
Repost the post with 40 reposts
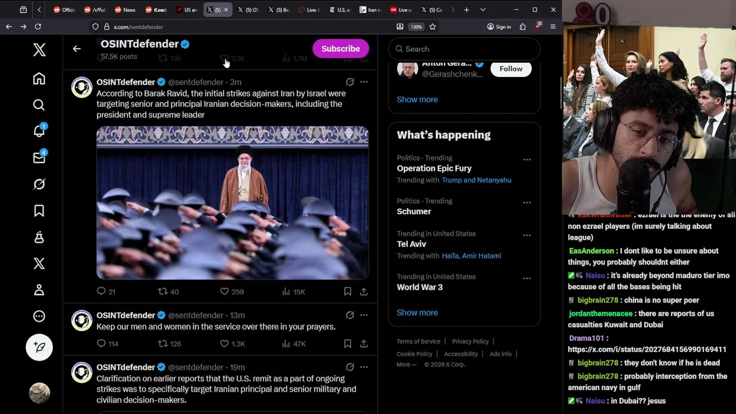[x=168, y=292]
